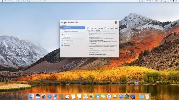Open Messages speech bubble icon
This screenshot has width=179, height=100.
97,96
